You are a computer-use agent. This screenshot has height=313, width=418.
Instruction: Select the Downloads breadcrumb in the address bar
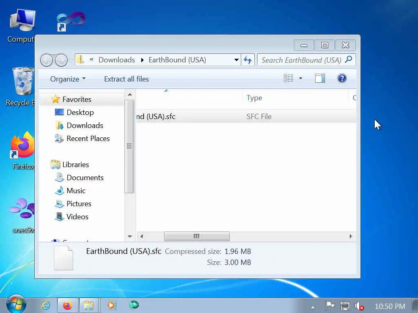coord(117,60)
